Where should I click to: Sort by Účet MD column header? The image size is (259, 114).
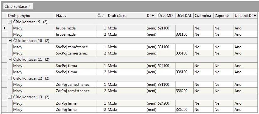pos(166,16)
